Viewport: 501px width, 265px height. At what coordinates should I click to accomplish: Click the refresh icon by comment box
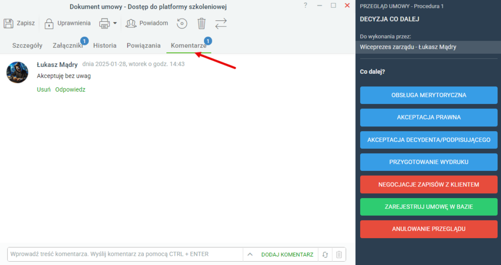point(325,254)
